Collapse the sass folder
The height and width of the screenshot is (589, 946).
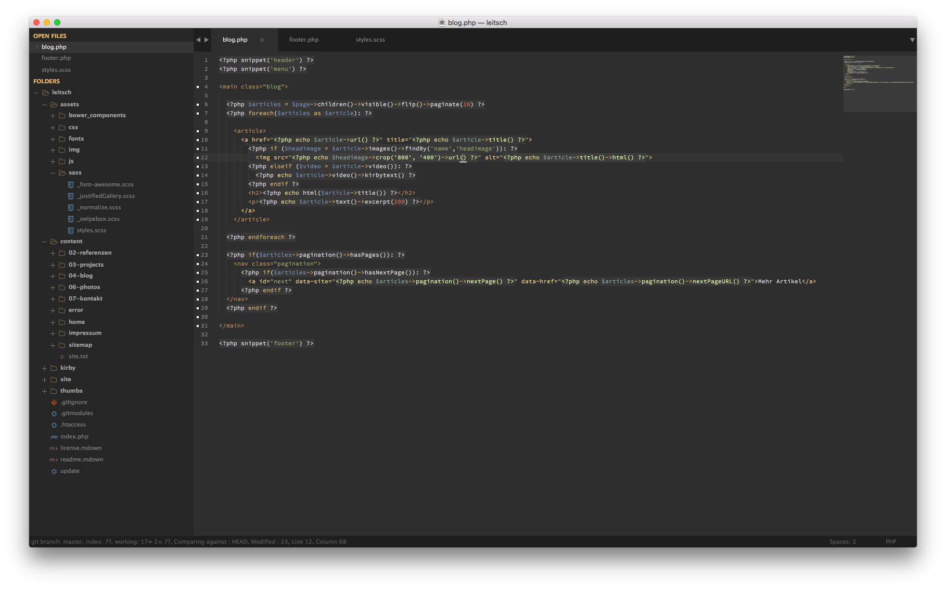[x=53, y=173]
